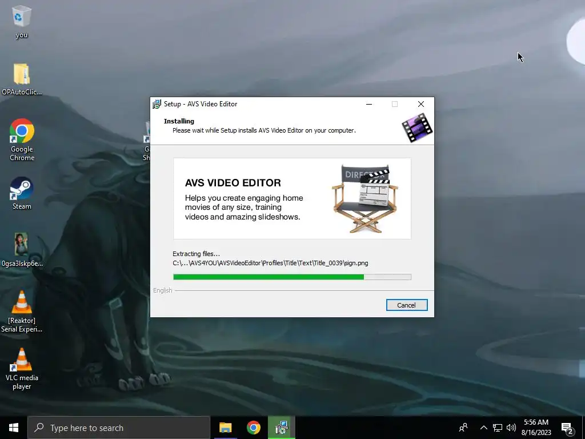Click the setup icon in the title bar
Image resolution: width=585 pixels, height=439 pixels.
pyautogui.click(x=157, y=104)
